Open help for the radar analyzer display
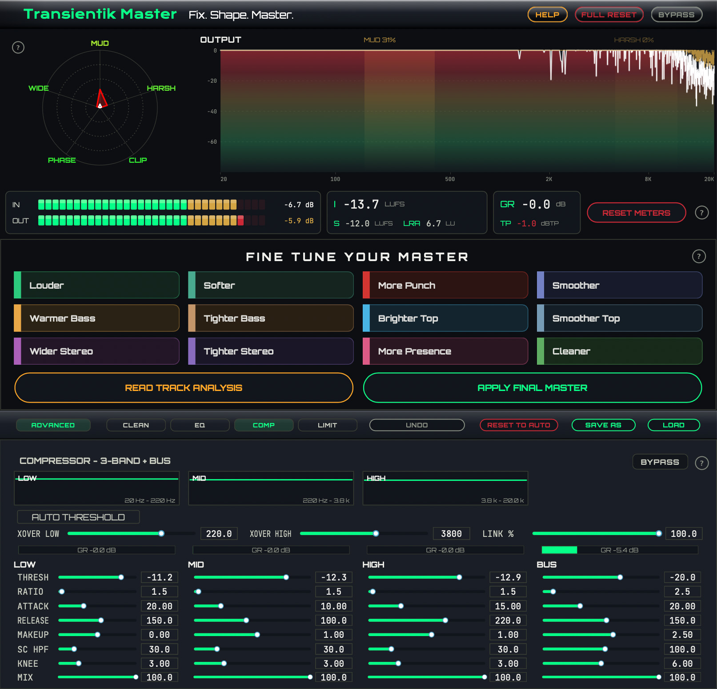Screen dimensions: 717x689 coord(18,48)
